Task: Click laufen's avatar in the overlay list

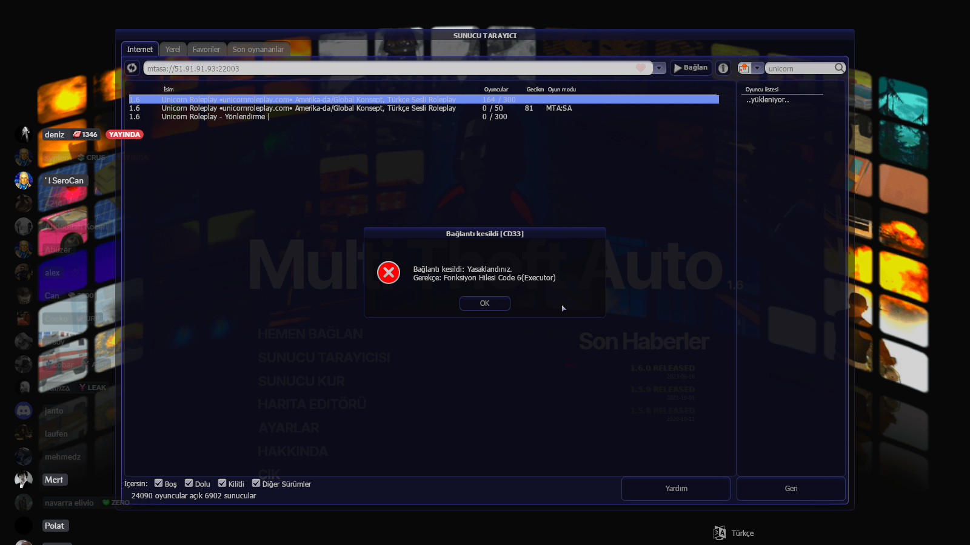Action: 24,434
